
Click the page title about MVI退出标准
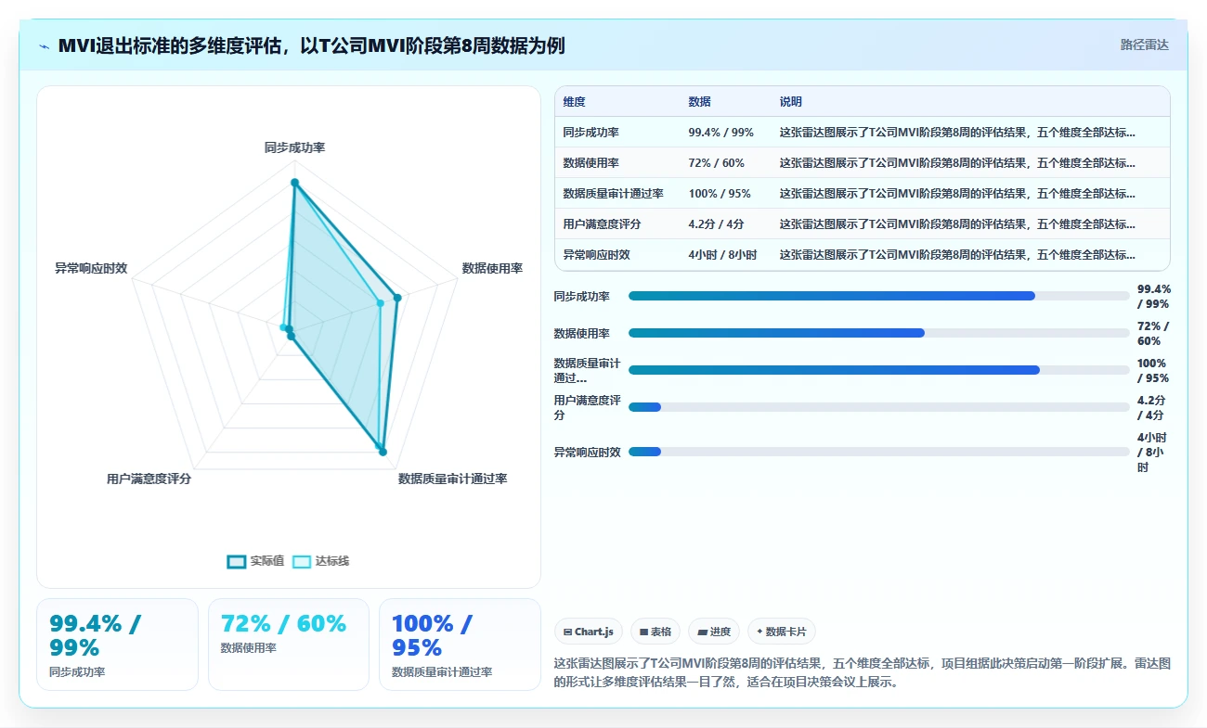(311, 45)
